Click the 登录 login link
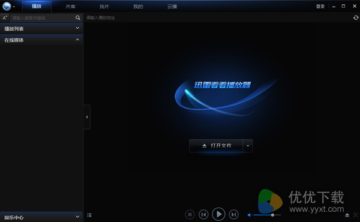This screenshot has width=360, height=222. pyautogui.click(x=320, y=7)
